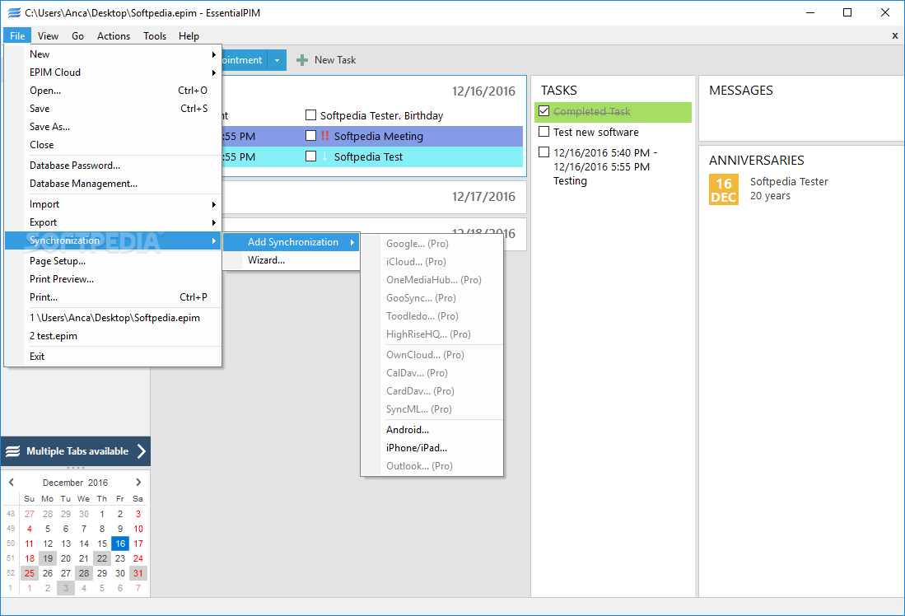Click Toodledo... (Pro) sync option
The image size is (905, 616).
pos(432,316)
